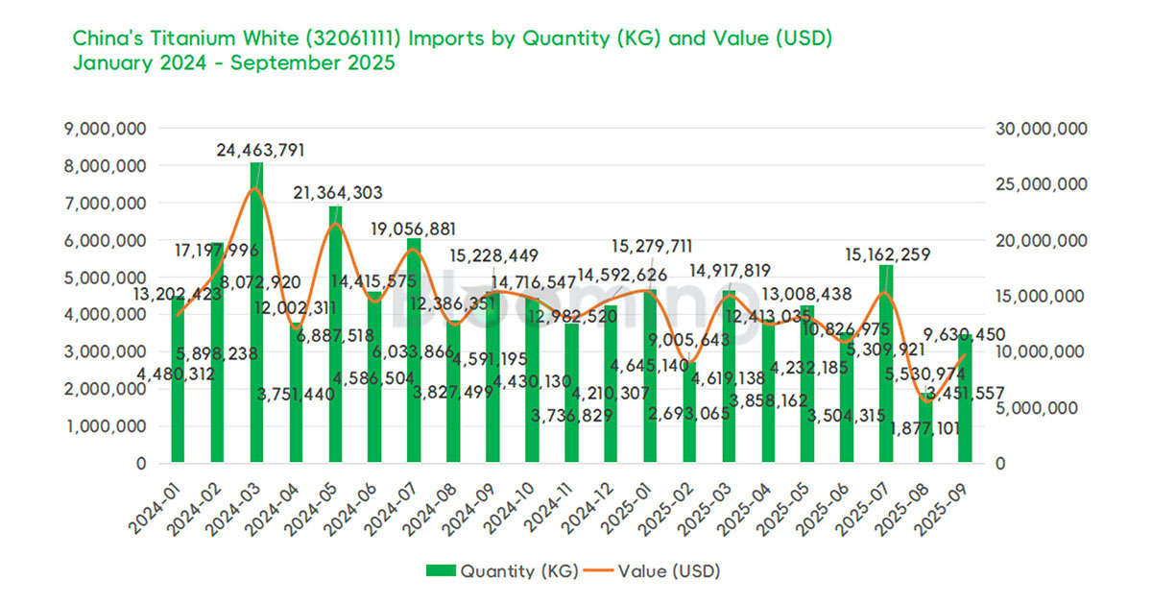Click the subtitle January 2024 - September 2025

tap(233, 63)
